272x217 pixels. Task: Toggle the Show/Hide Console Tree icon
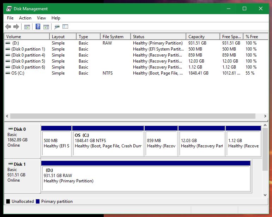(x=27, y=27)
